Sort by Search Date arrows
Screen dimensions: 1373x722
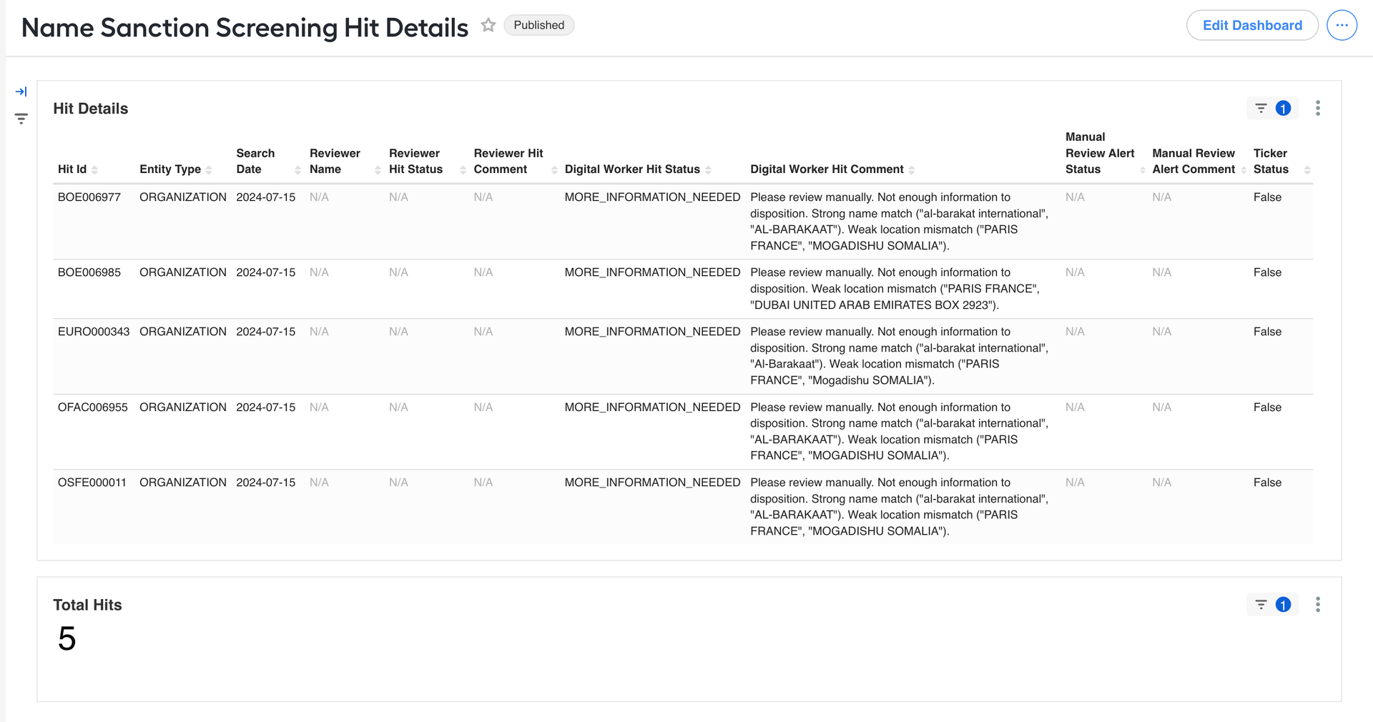tap(297, 170)
